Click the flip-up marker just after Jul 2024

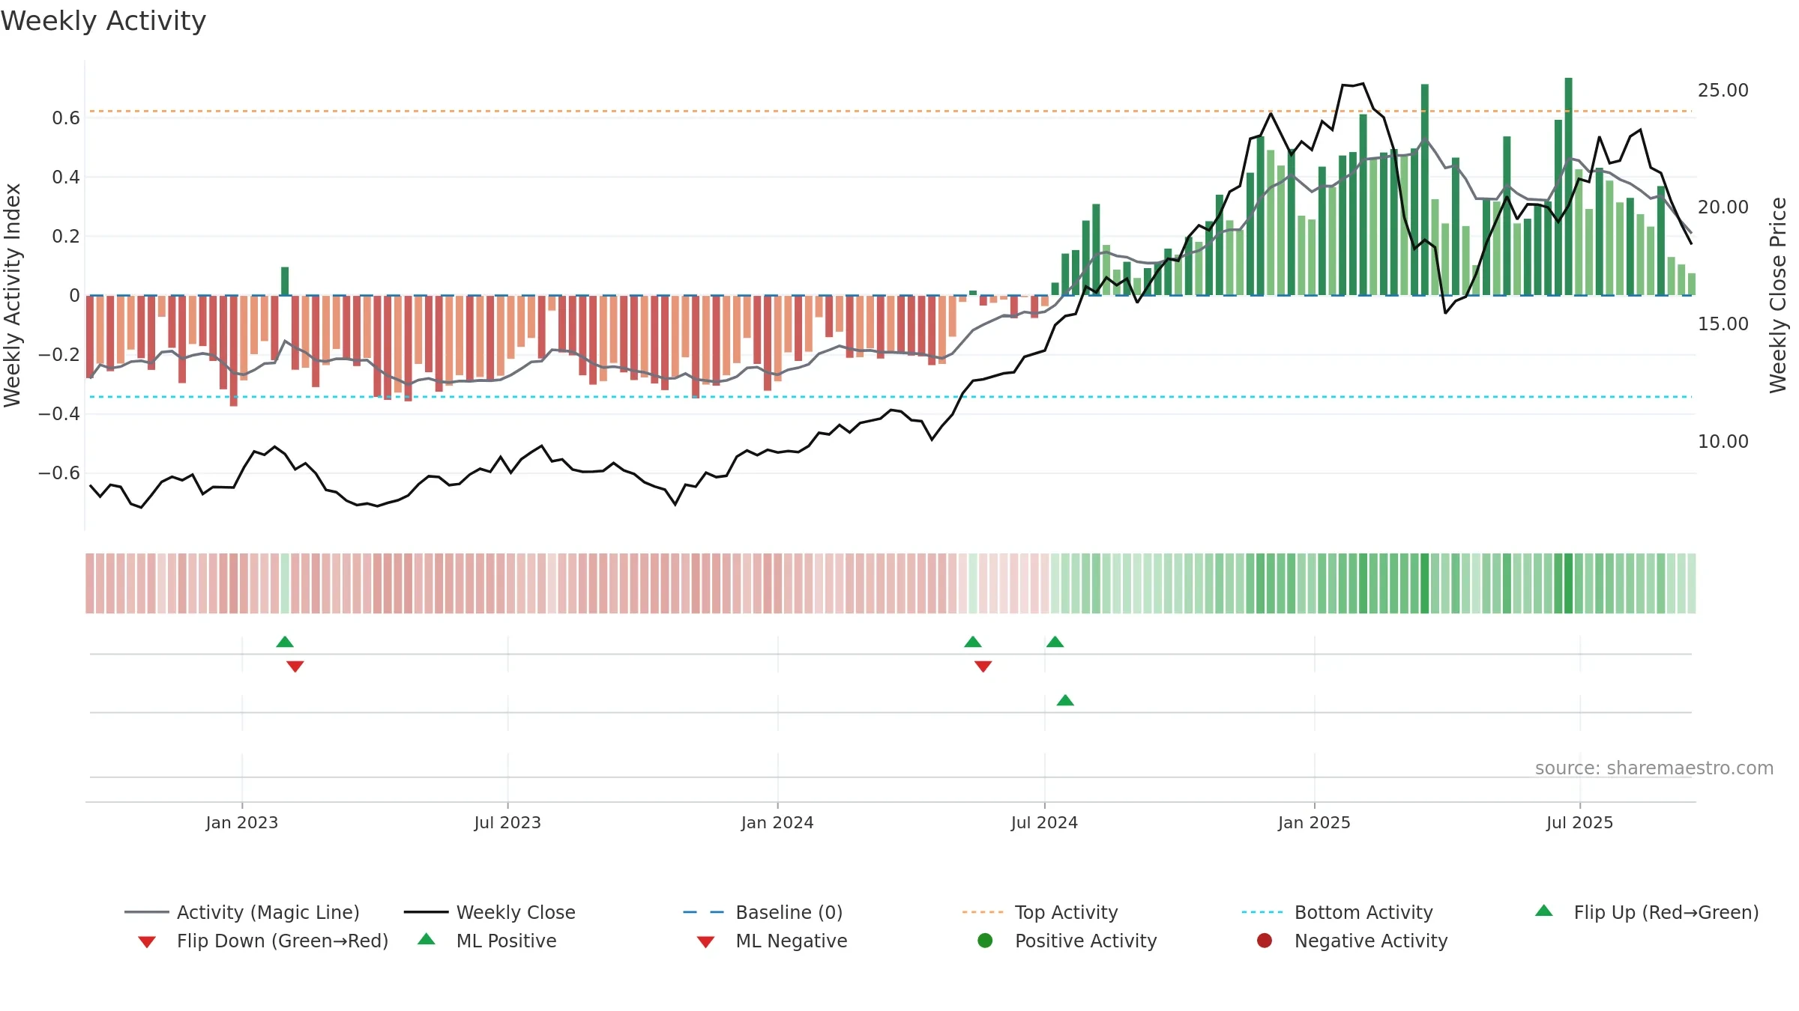pos(1055,642)
